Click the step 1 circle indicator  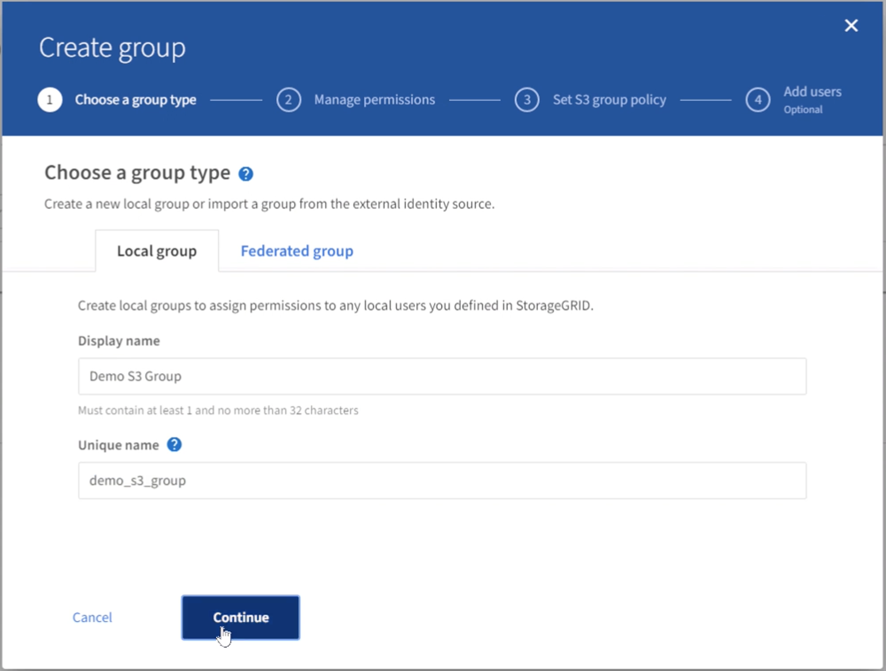click(49, 98)
